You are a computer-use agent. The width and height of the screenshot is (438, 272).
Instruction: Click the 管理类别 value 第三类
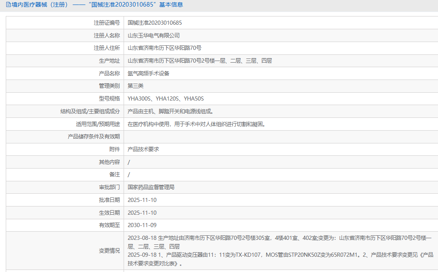click(136, 86)
